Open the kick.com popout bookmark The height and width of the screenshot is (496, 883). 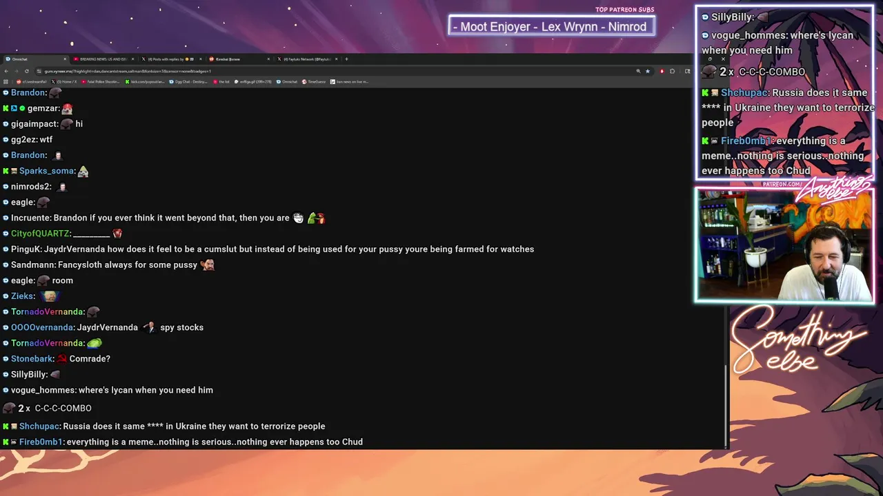pyautogui.click(x=145, y=82)
